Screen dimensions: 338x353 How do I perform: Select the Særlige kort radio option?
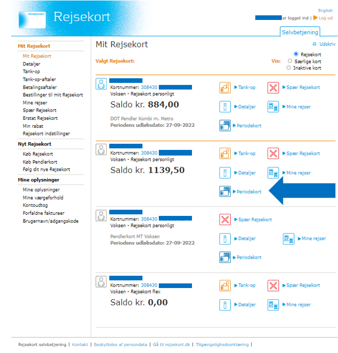[289, 61]
